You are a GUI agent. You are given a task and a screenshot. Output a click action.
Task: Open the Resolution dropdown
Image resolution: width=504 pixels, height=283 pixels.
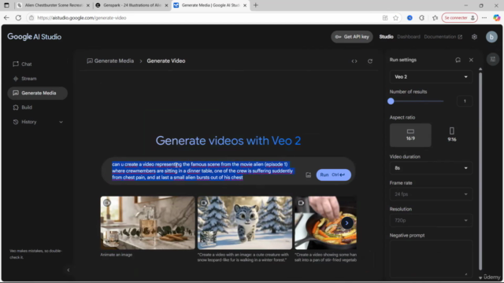coord(431,220)
